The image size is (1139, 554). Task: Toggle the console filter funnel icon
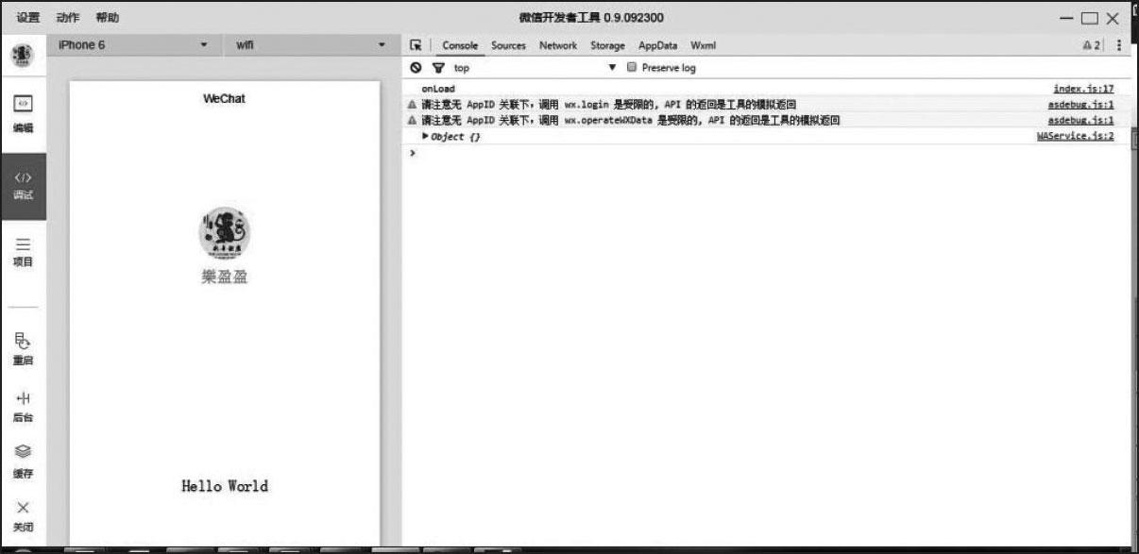tap(437, 68)
